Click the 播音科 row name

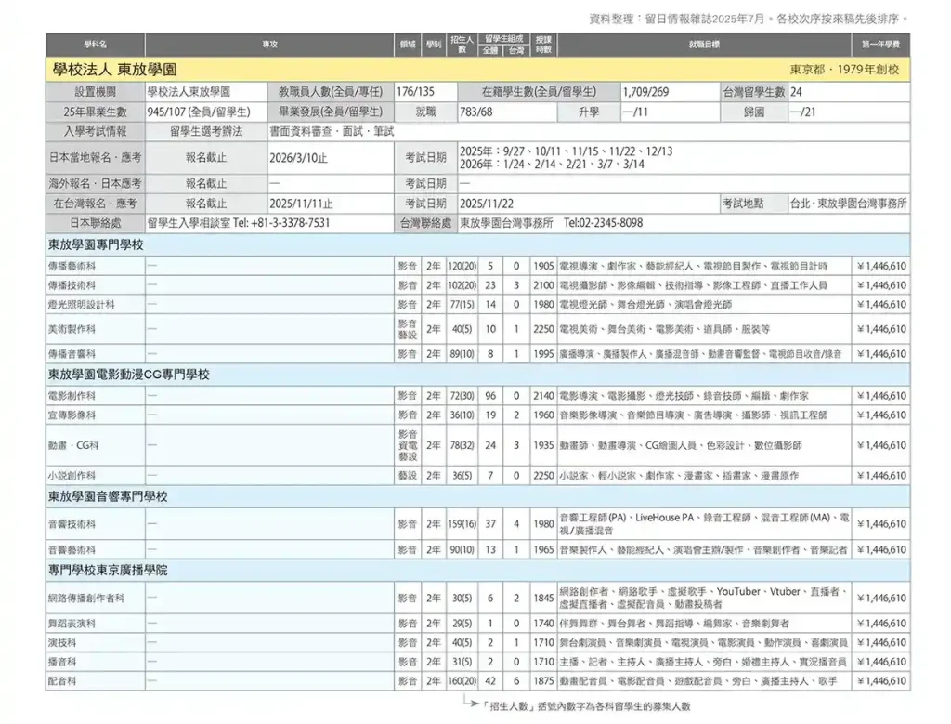click(62, 663)
